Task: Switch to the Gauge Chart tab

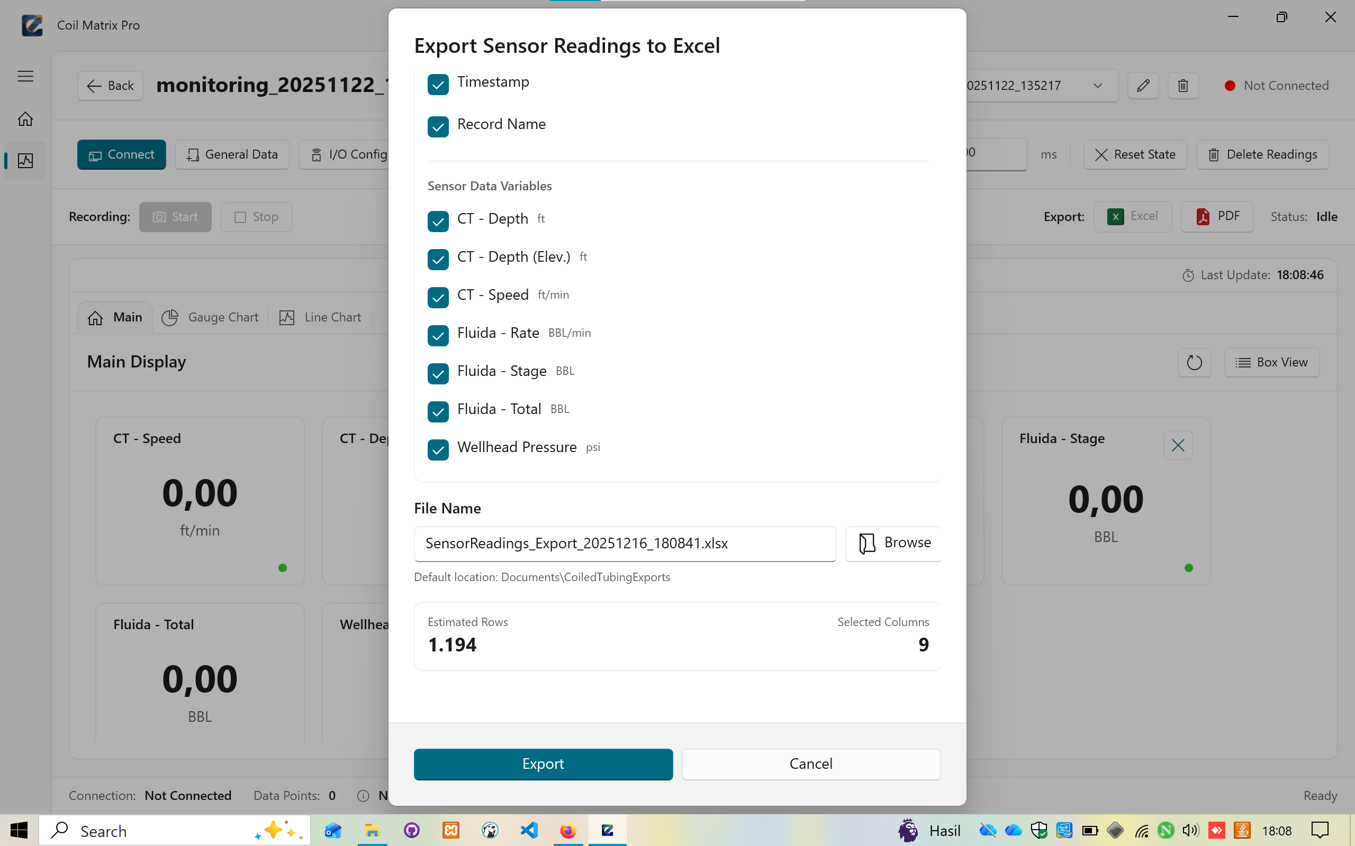Action: tap(211, 317)
